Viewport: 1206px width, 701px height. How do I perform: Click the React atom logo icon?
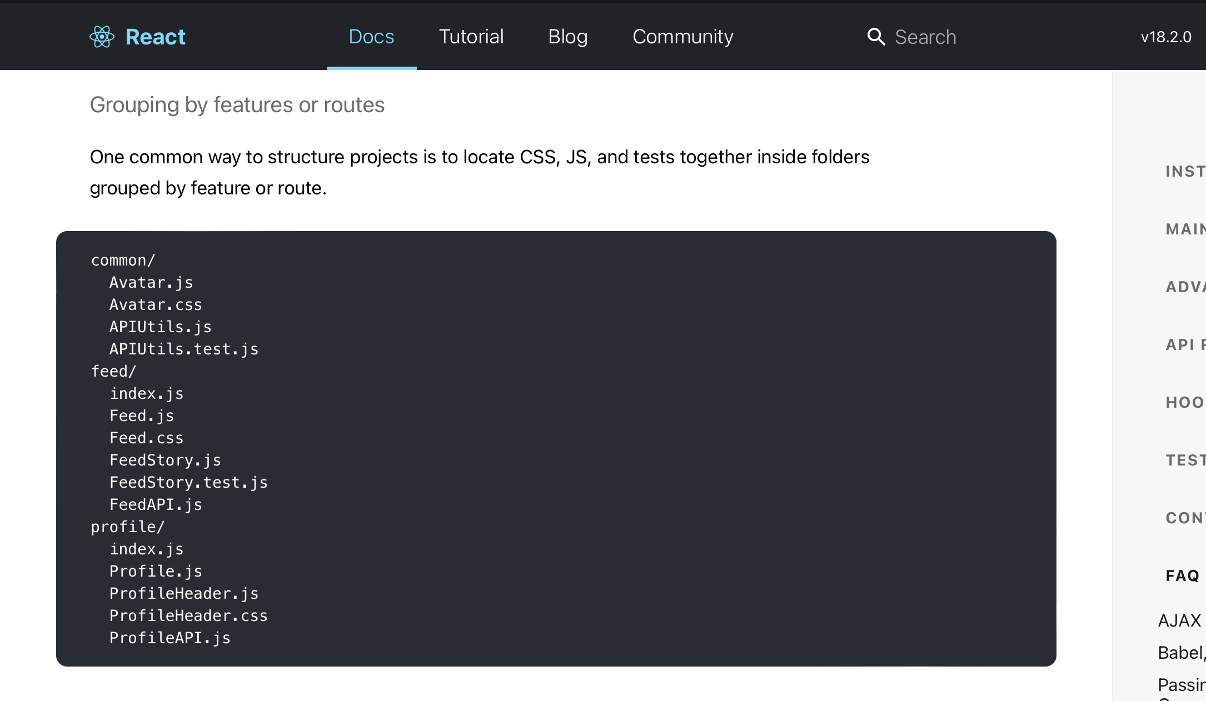coord(102,37)
